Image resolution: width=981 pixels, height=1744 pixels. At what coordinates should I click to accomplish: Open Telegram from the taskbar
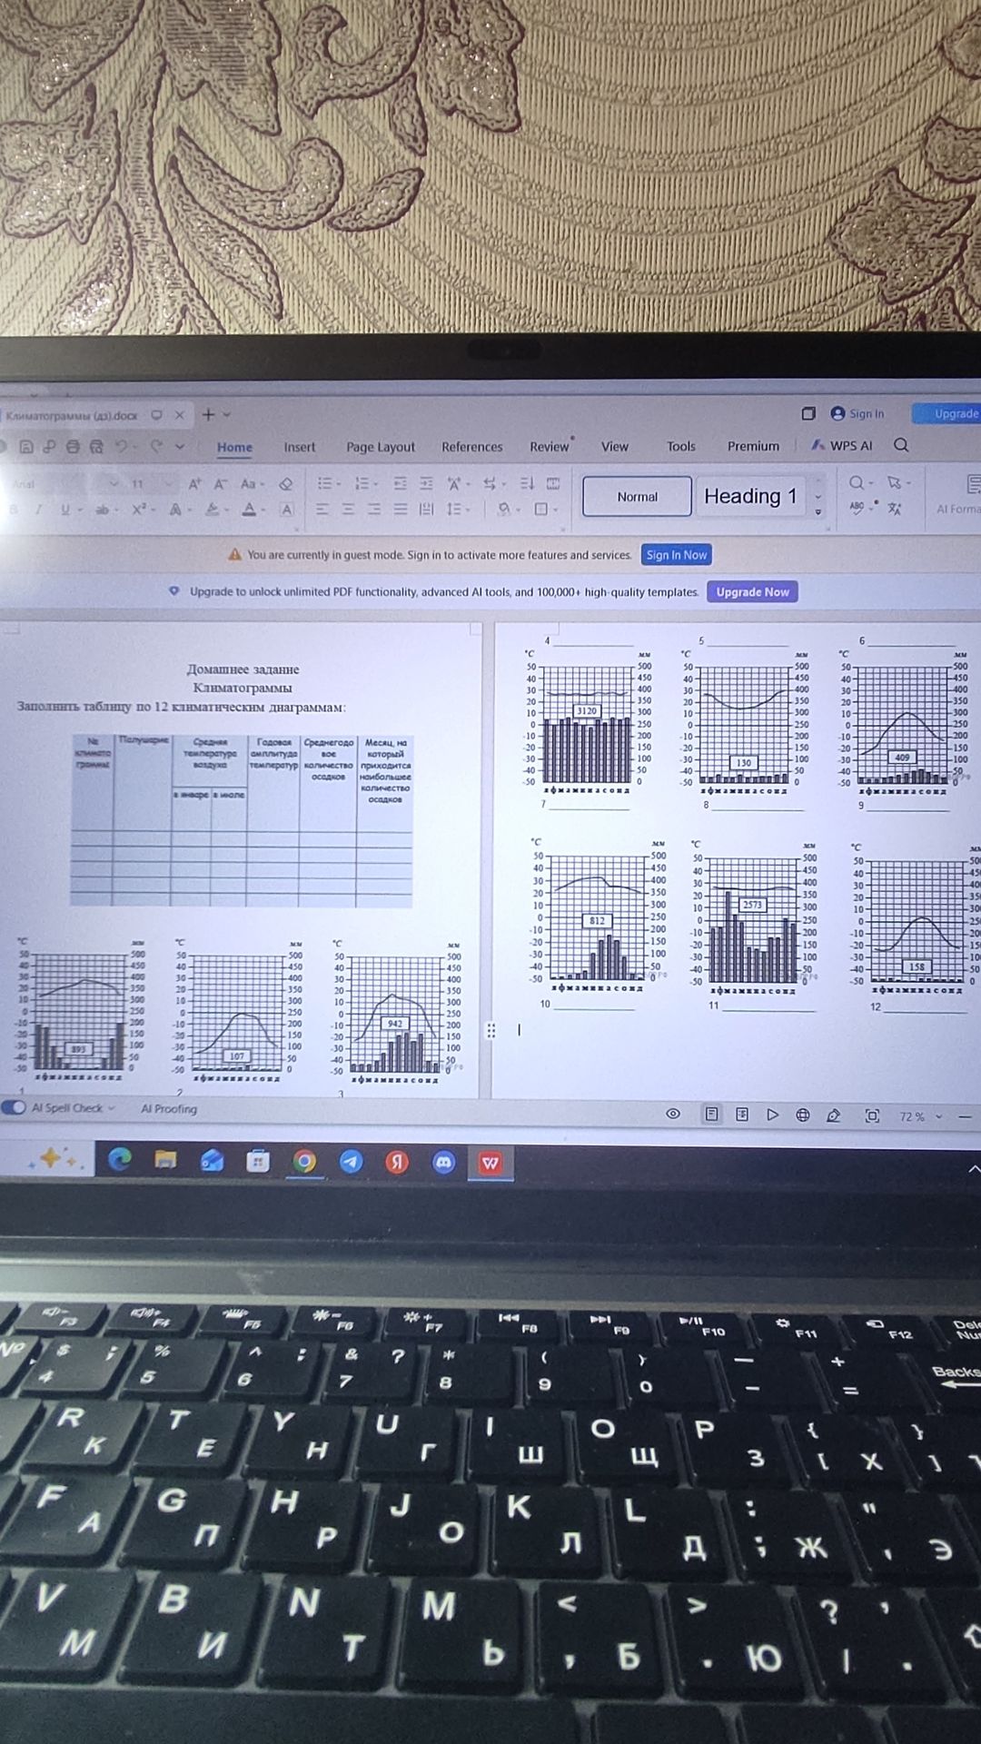coord(351,1161)
